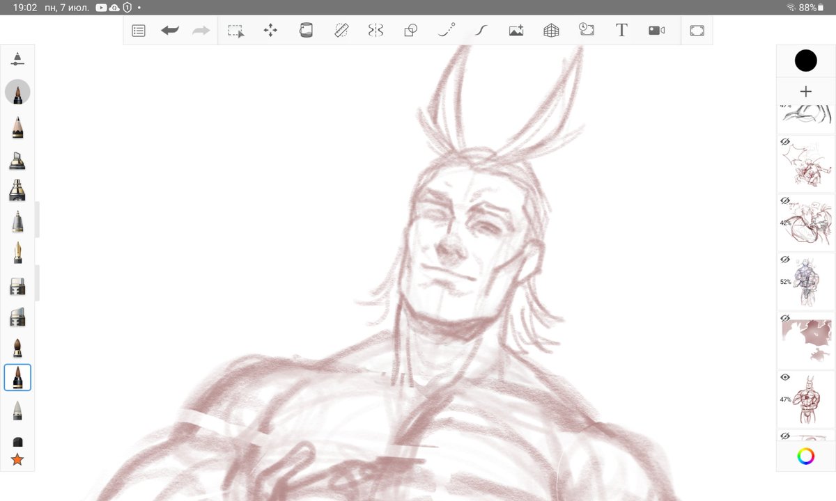Turn on Steady Stroke
This screenshot has height=501, width=836.
point(481,31)
